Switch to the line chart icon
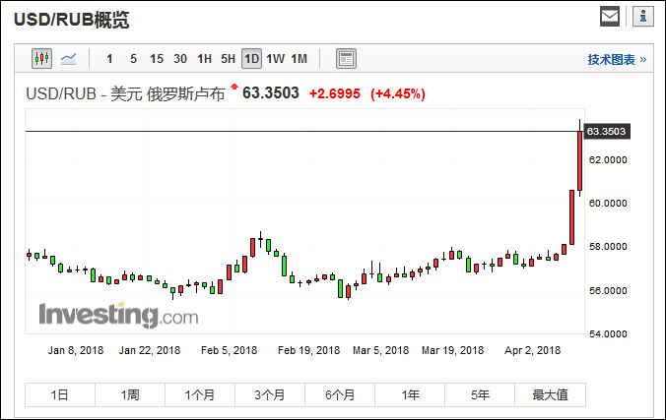 pos(68,59)
